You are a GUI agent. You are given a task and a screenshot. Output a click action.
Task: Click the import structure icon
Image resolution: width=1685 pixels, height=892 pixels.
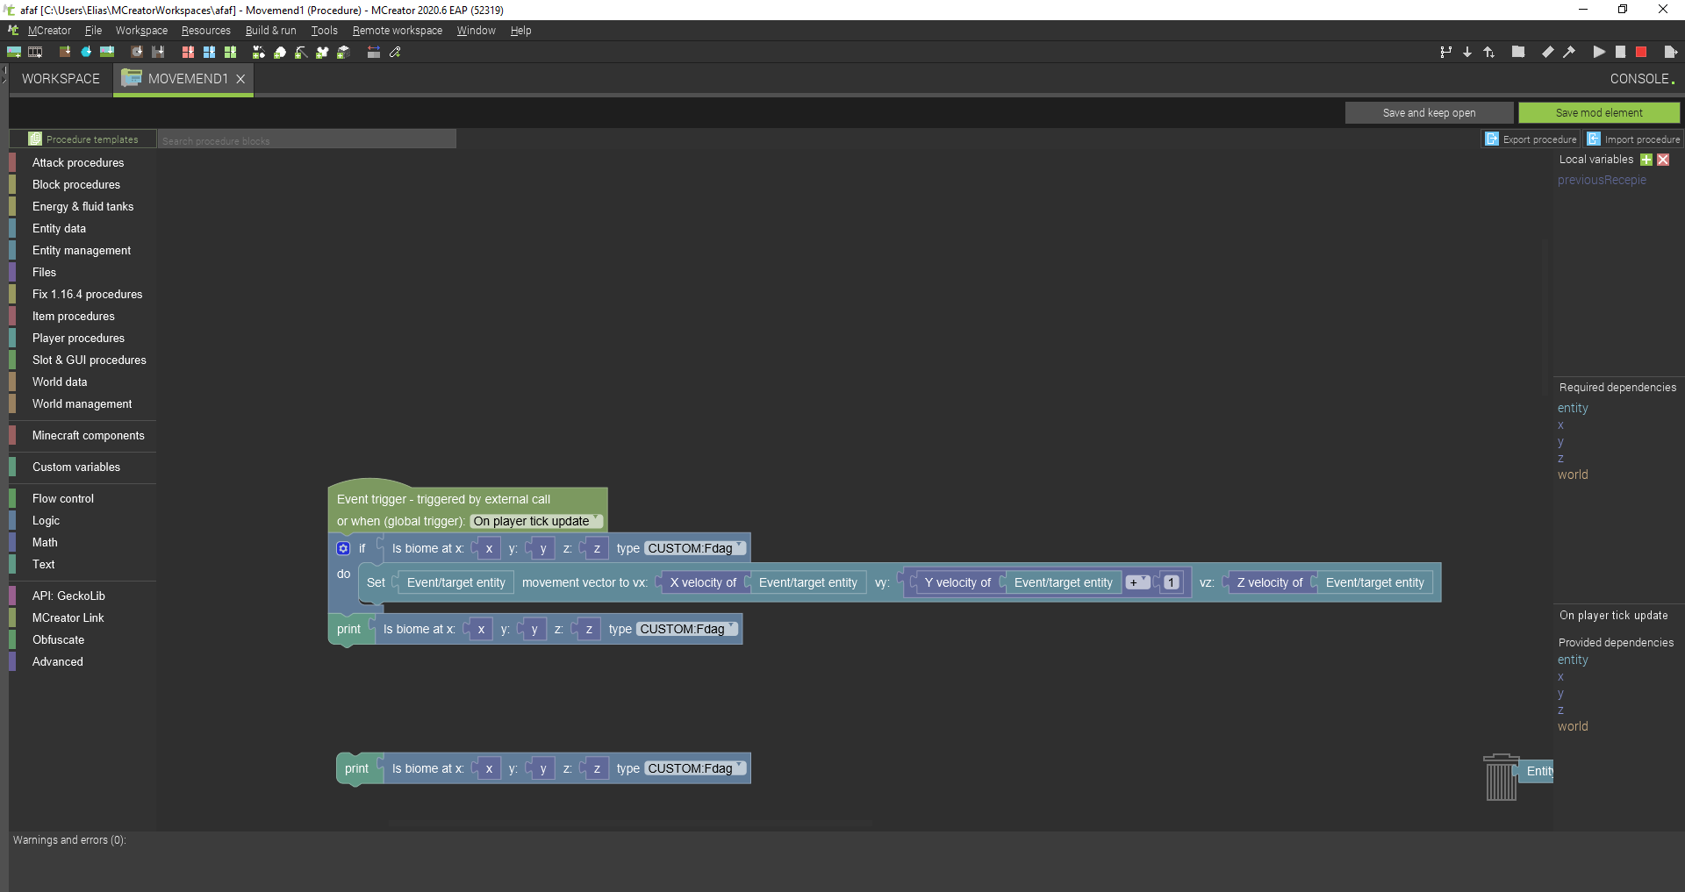coord(158,52)
